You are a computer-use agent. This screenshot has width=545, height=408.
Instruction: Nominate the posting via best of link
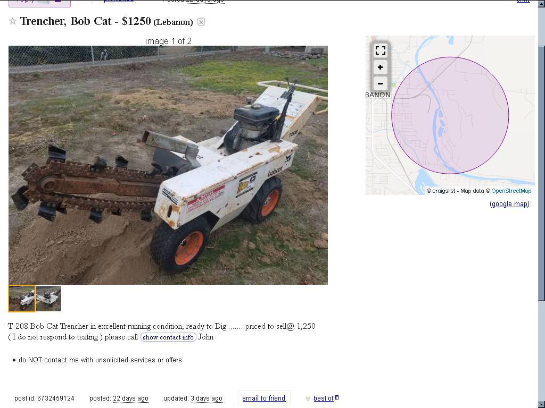pyautogui.click(x=324, y=398)
